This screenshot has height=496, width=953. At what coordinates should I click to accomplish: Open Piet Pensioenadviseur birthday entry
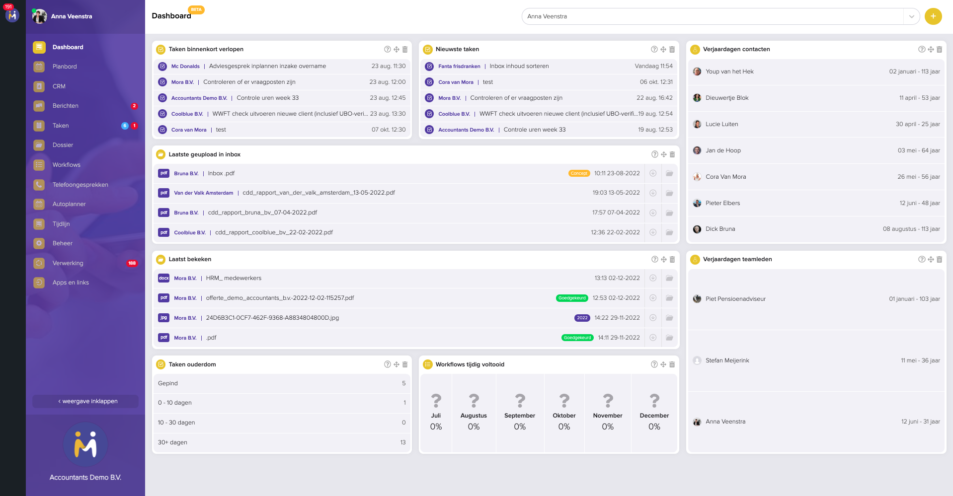coord(816,299)
